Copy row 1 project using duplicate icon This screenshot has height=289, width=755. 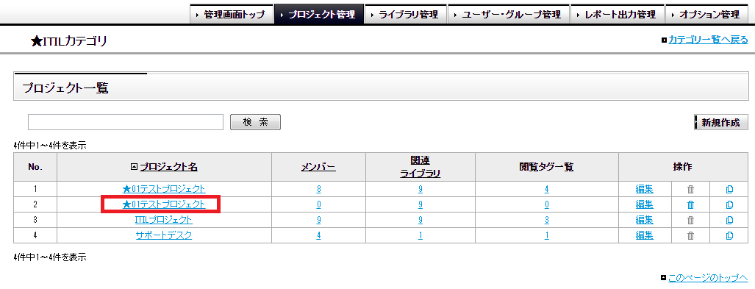click(729, 189)
